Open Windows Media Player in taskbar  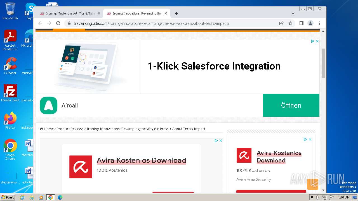pyautogui.click(x=41, y=197)
